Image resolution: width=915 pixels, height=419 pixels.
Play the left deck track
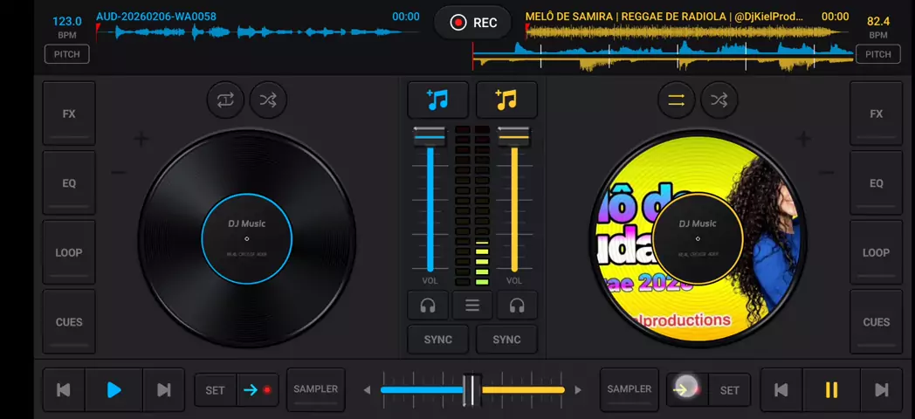[114, 390]
